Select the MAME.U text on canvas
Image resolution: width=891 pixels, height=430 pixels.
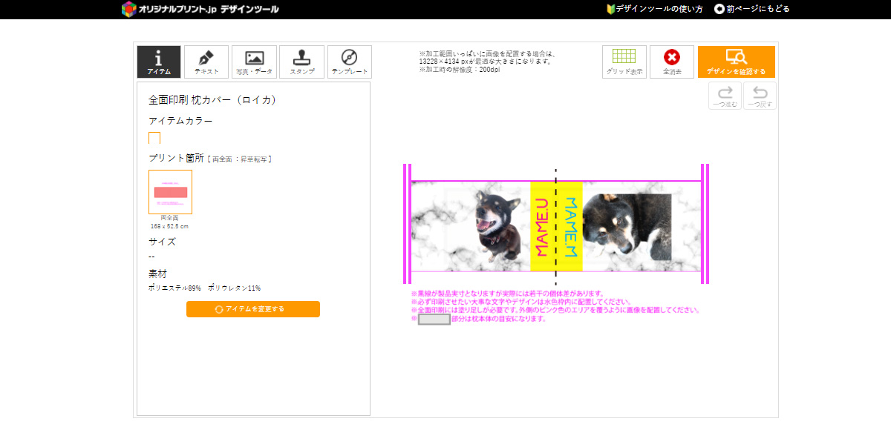543,227
